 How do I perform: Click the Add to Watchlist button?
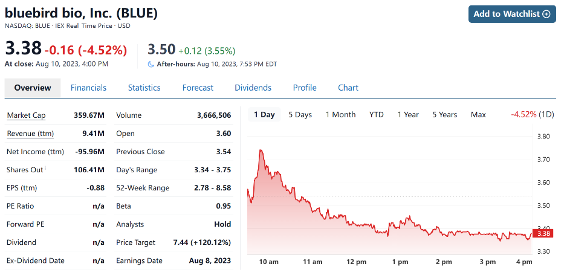tap(511, 14)
